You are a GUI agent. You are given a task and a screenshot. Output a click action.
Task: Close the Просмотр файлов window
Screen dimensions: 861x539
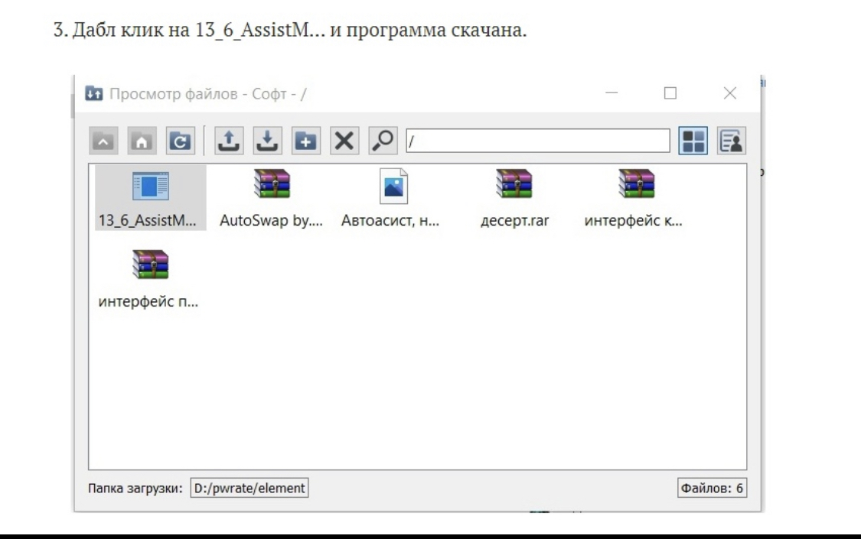pyautogui.click(x=729, y=93)
